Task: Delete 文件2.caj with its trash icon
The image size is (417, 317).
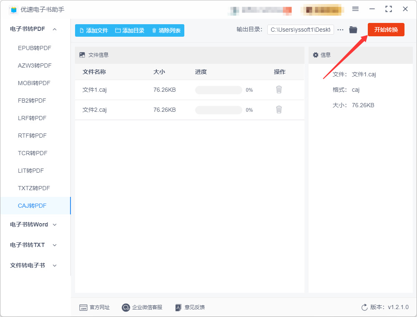Action: (279, 110)
